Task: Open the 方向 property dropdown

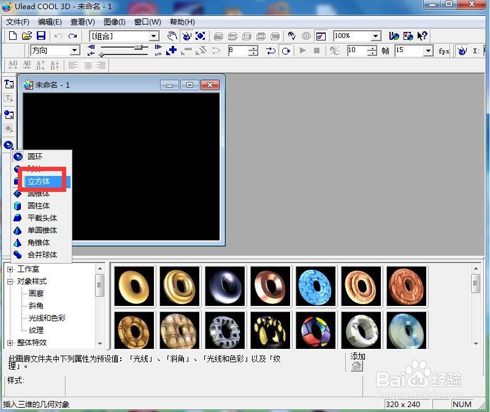Action: pos(74,50)
